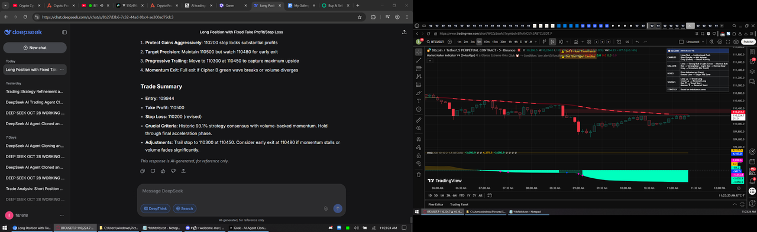Select the D timeframe
The height and width of the screenshot is (232, 757).
point(521,41)
